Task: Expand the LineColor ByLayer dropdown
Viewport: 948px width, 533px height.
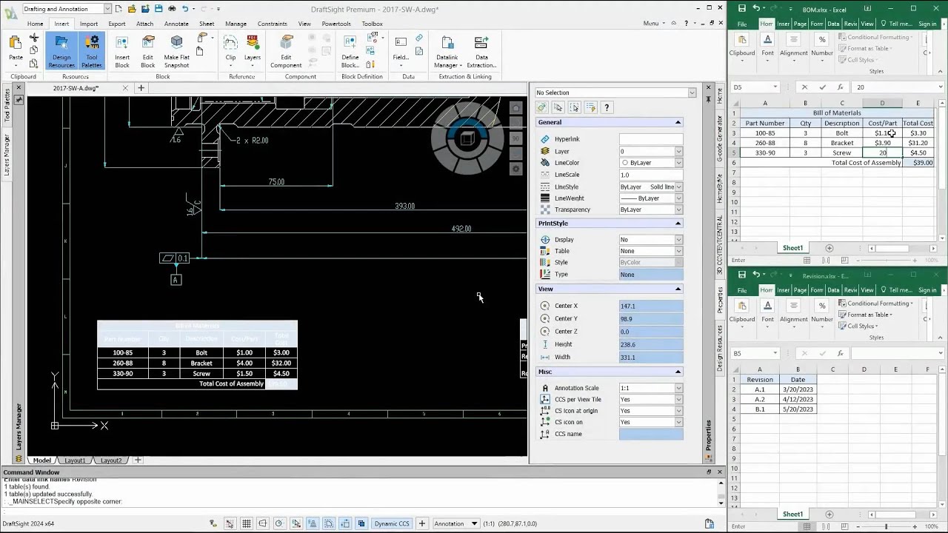Action: 678,163
